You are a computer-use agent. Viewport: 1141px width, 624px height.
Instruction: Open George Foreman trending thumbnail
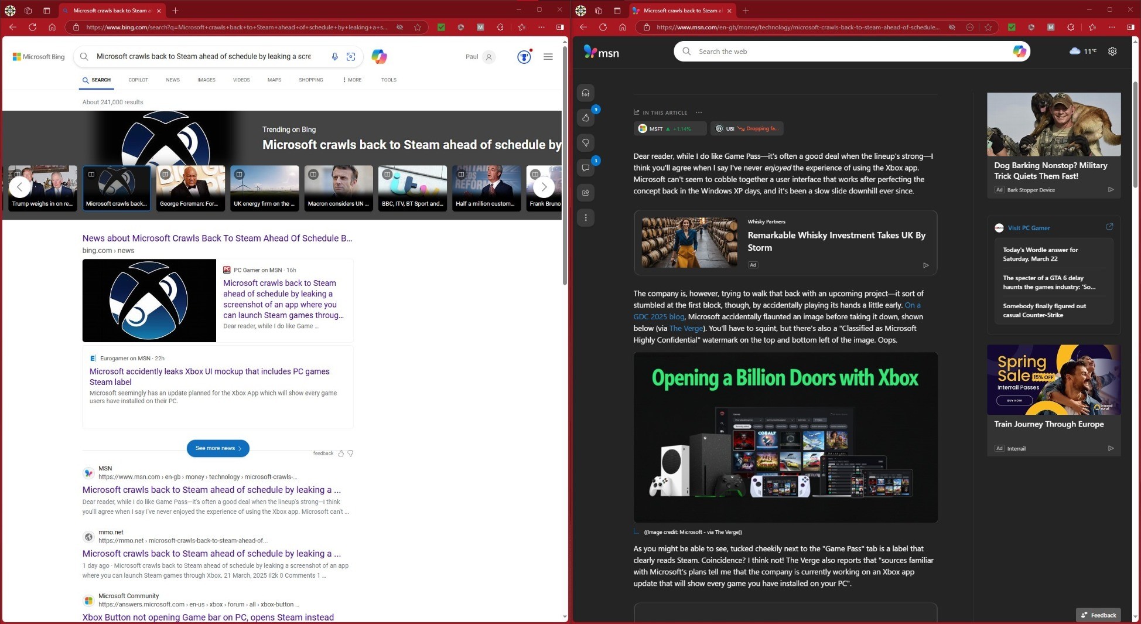190,187
